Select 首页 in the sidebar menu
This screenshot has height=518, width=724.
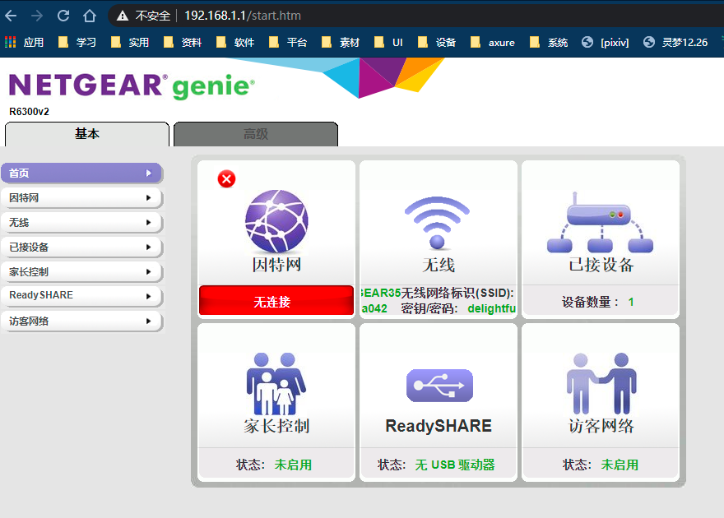point(81,173)
